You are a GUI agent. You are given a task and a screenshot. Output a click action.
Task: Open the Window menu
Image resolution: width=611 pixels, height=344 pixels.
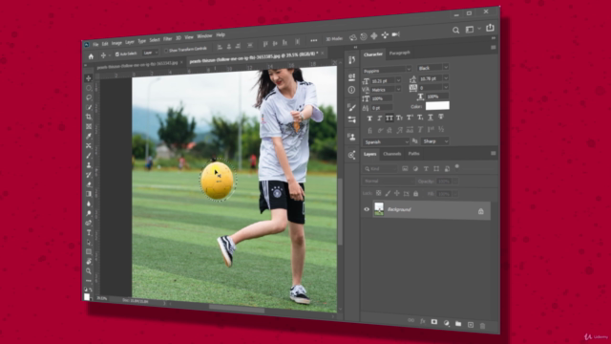[204, 36]
